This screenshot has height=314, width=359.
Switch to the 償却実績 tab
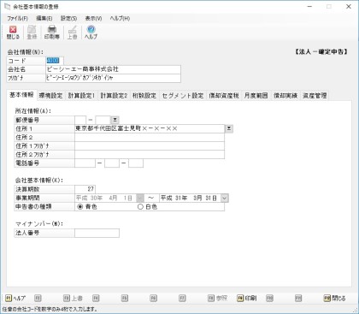[285, 96]
